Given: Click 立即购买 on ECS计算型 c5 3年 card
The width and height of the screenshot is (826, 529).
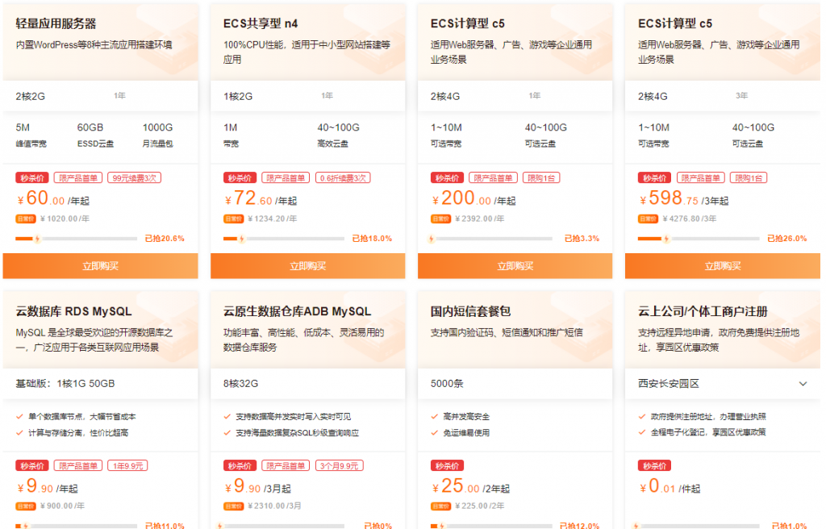Looking at the screenshot, I should (x=723, y=266).
